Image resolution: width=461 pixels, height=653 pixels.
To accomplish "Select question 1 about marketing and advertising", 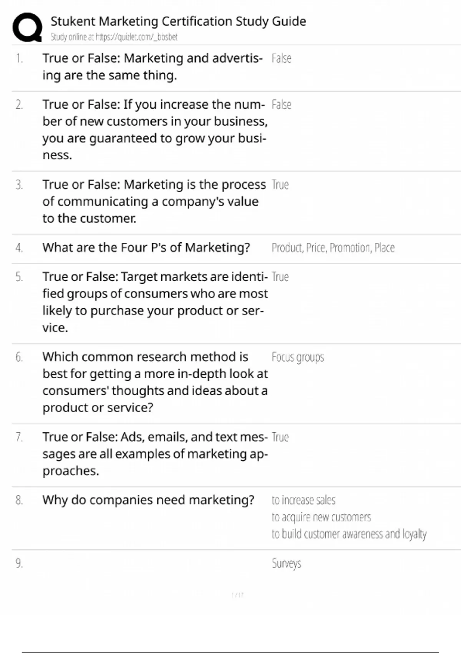I will (153, 67).
